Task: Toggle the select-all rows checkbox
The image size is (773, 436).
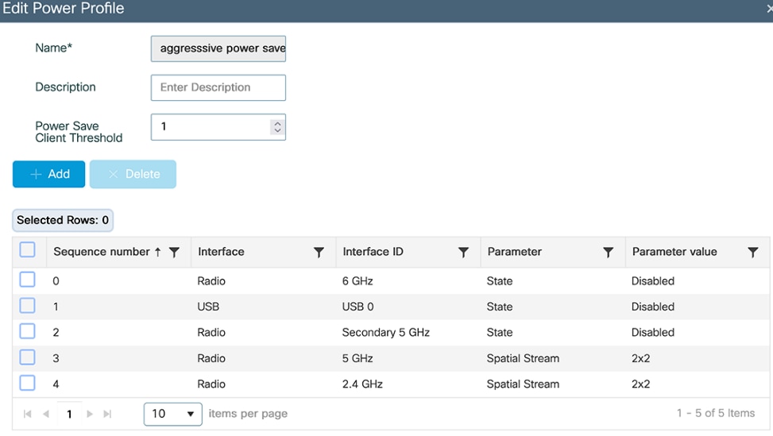Action: click(28, 250)
